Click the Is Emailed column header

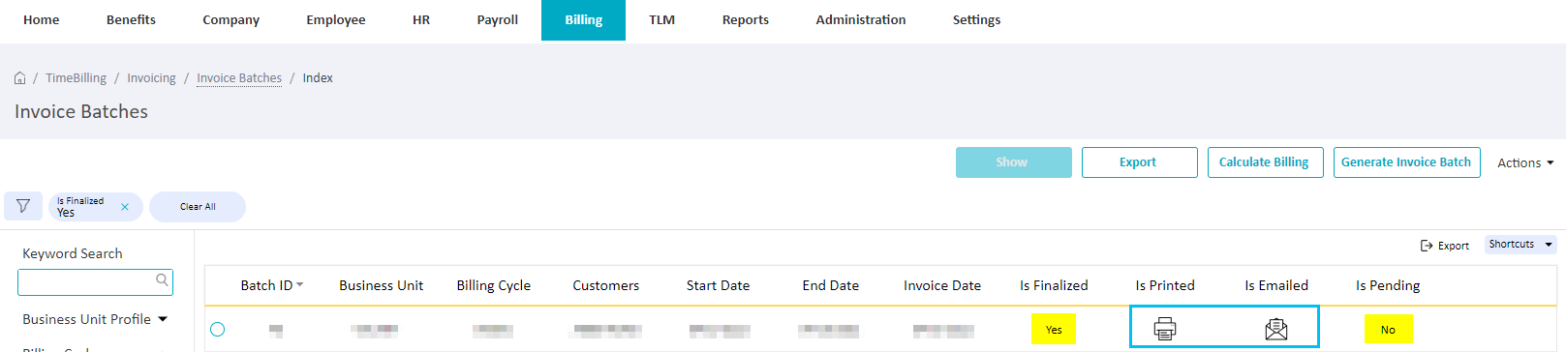[x=1276, y=285]
